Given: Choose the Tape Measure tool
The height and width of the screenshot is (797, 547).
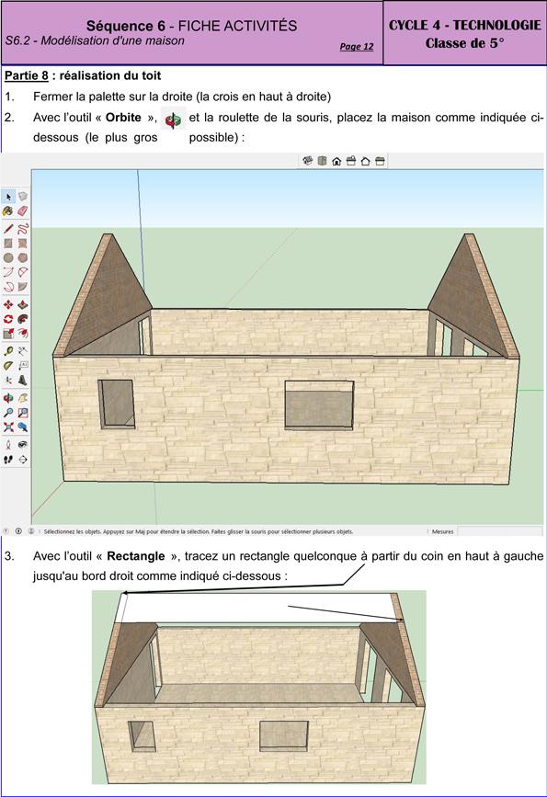Looking at the screenshot, I should (x=8, y=351).
